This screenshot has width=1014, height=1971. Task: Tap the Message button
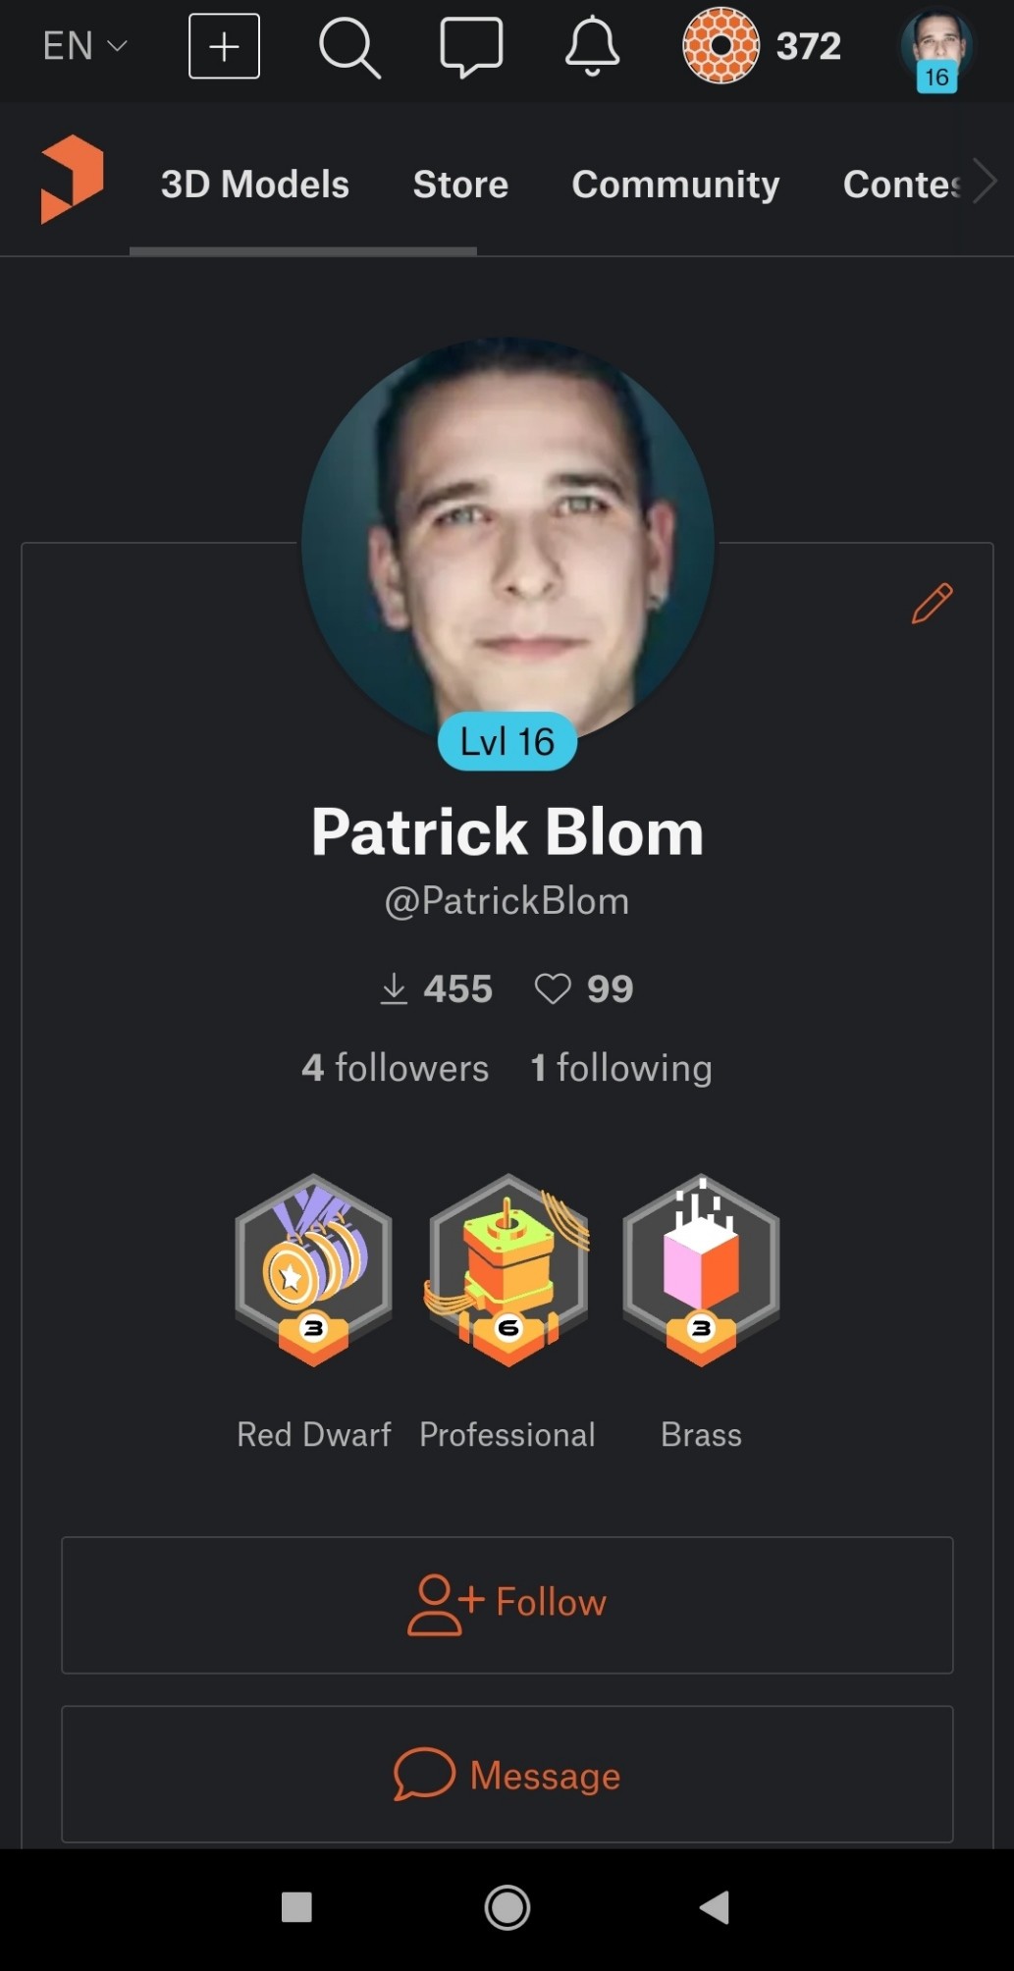coord(507,1774)
